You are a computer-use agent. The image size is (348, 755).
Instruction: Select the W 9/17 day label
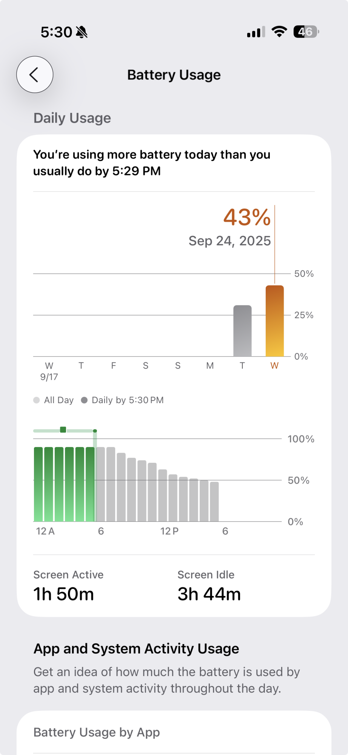(x=49, y=371)
